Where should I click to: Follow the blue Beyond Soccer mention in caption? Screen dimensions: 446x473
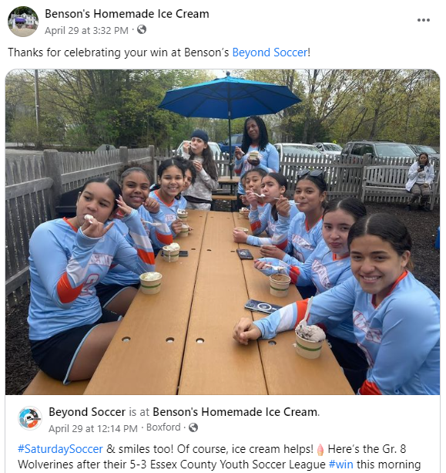(270, 52)
